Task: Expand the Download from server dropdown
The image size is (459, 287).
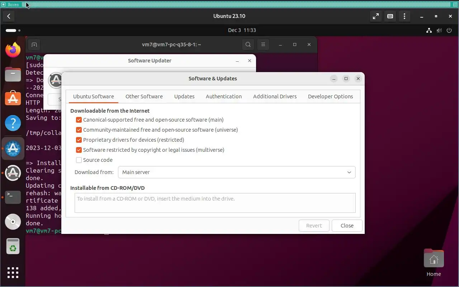Action: pyautogui.click(x=237, y=172)
